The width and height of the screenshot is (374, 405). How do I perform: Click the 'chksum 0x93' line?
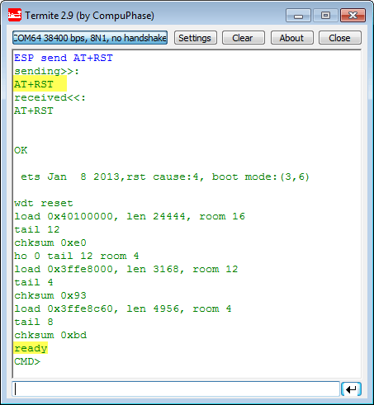coord(50,295)
